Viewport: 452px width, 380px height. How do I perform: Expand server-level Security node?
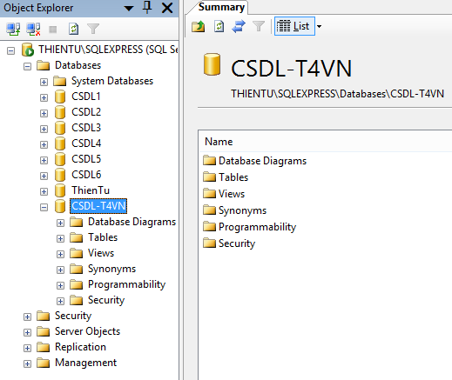pyautogui.click(x=27, y=317)
